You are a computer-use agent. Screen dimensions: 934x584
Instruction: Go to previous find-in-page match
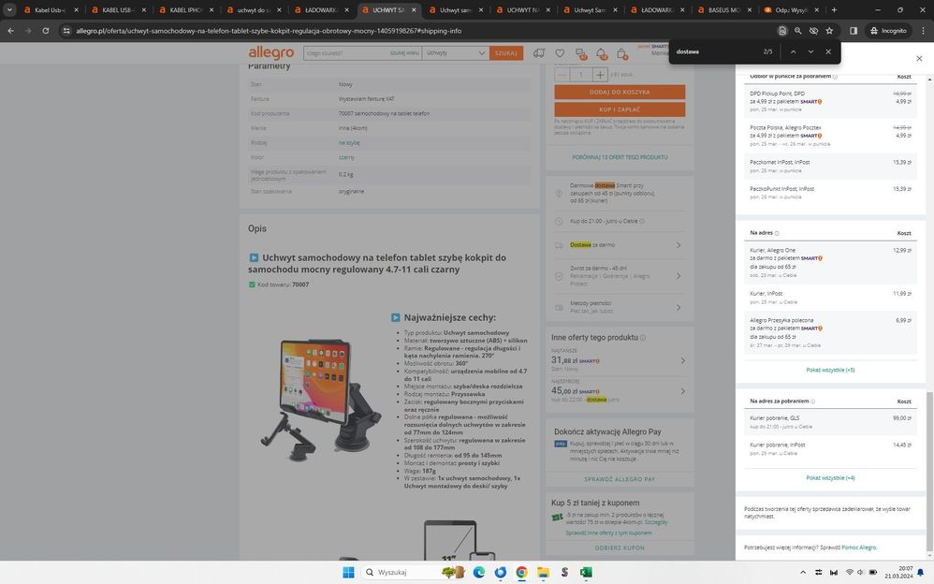tap(794, 51)
